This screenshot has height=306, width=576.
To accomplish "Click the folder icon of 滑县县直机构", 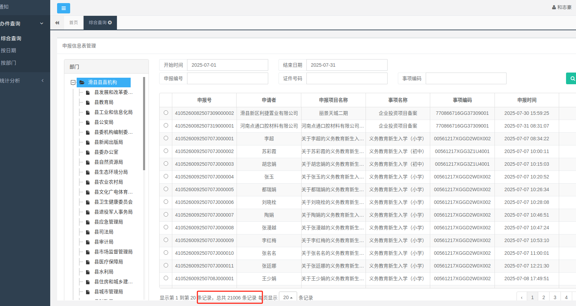I will (82, 83).
